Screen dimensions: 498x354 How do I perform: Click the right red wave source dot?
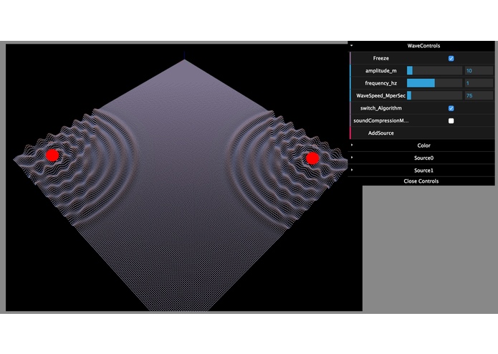312,158
